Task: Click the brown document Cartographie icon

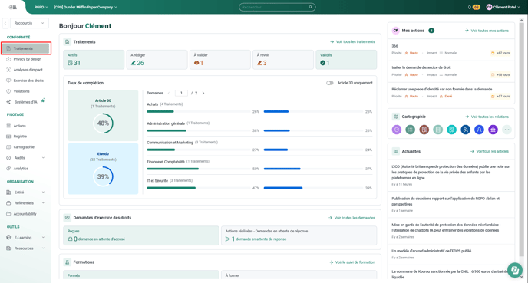Action: pos(424,130)
